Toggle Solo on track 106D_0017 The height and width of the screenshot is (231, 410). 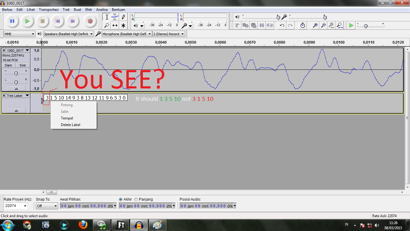[x=23, y=65]
